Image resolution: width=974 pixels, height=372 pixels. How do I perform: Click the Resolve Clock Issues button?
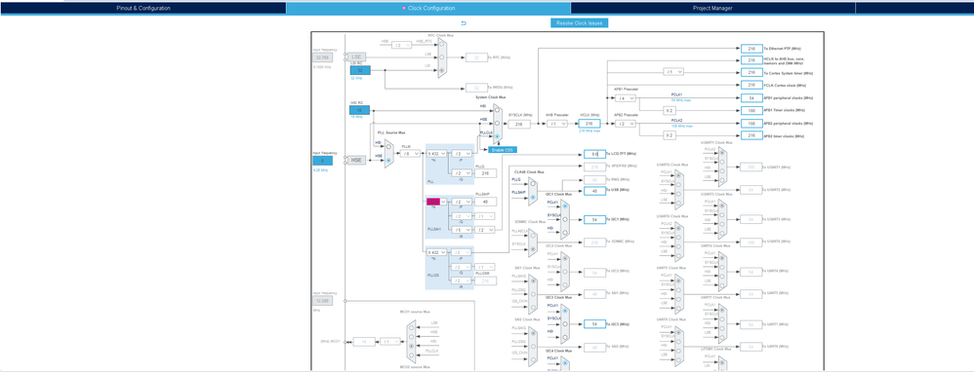(x=580, y=23)
